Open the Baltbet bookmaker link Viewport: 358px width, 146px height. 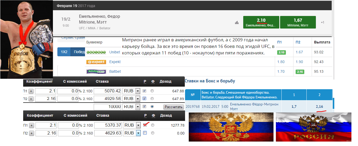point(115,71)
